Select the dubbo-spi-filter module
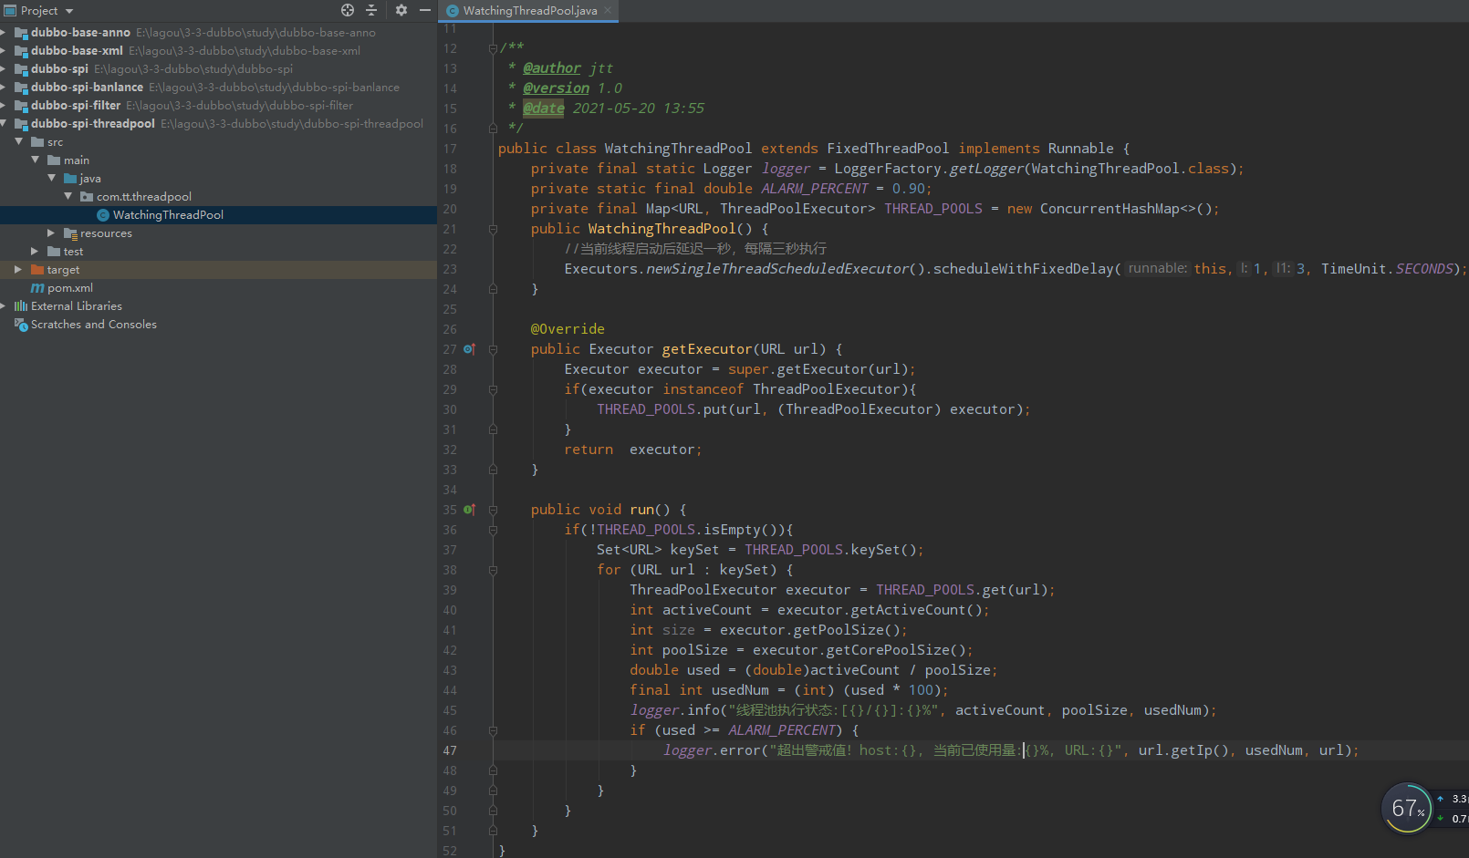Image resolution: width=1469 pixels, height=858 pixels. pos(76,106)
